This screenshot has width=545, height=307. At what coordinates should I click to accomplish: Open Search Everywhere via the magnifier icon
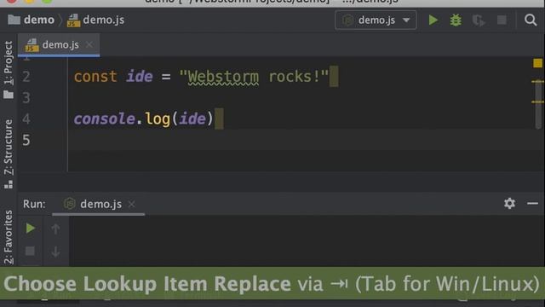(531, 20)
